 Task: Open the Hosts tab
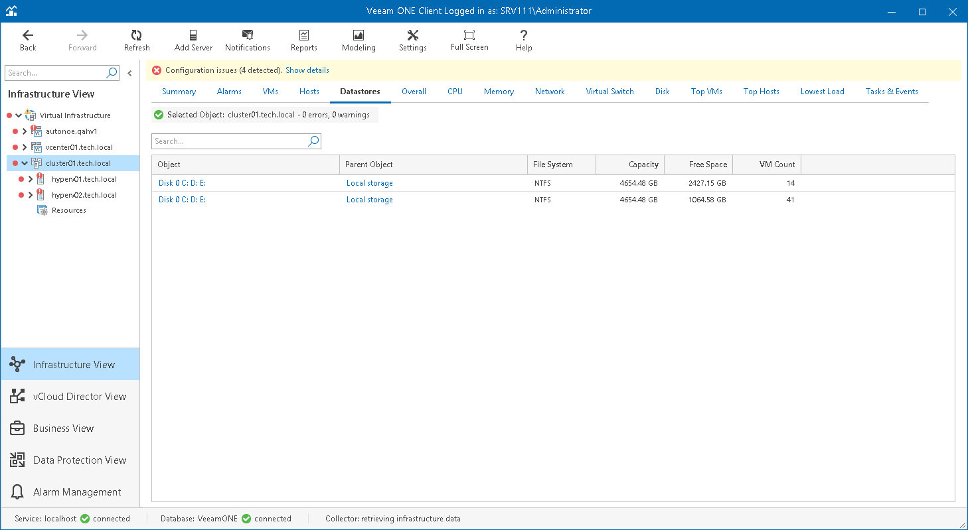pyautogui.click(x=309, y=92)
